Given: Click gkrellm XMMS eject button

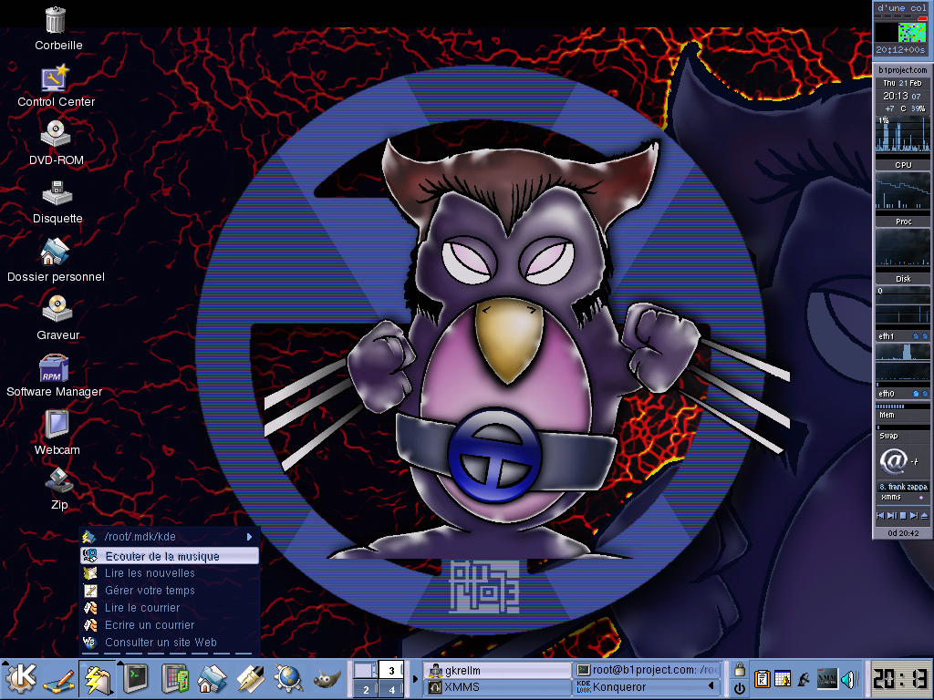Looking at the screenshot, I should (x=924, y=516).
